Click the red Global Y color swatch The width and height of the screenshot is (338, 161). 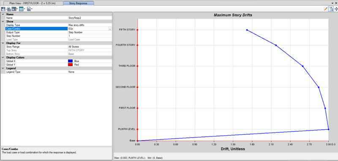pyautogui.click(x=70, y=65)
